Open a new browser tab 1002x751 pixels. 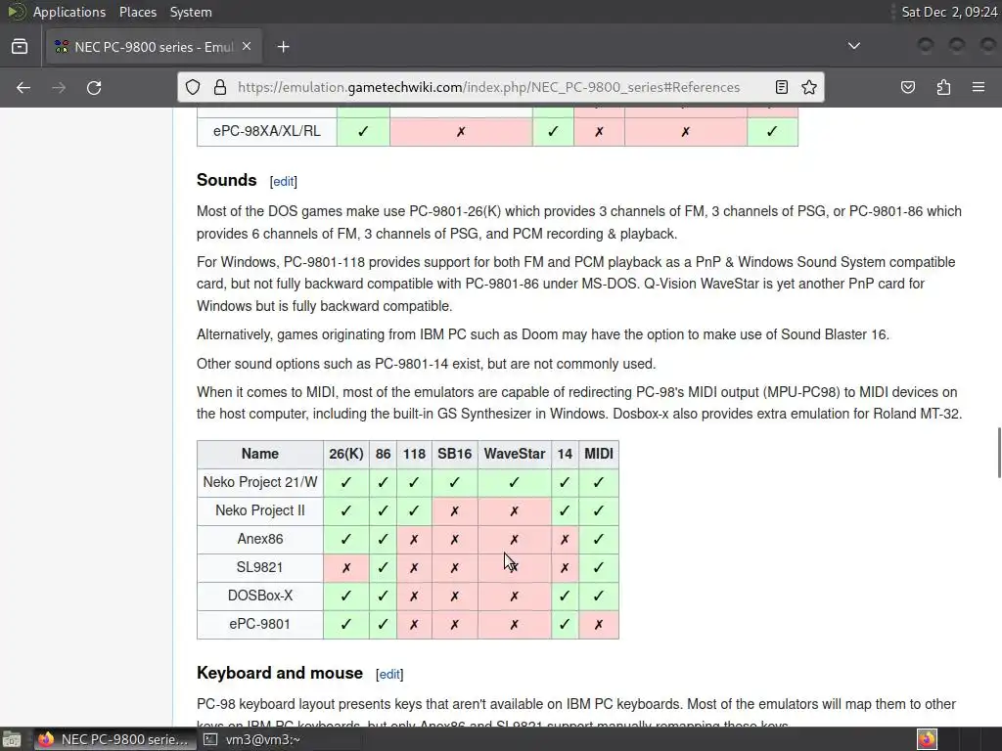[x=284, y=47]
